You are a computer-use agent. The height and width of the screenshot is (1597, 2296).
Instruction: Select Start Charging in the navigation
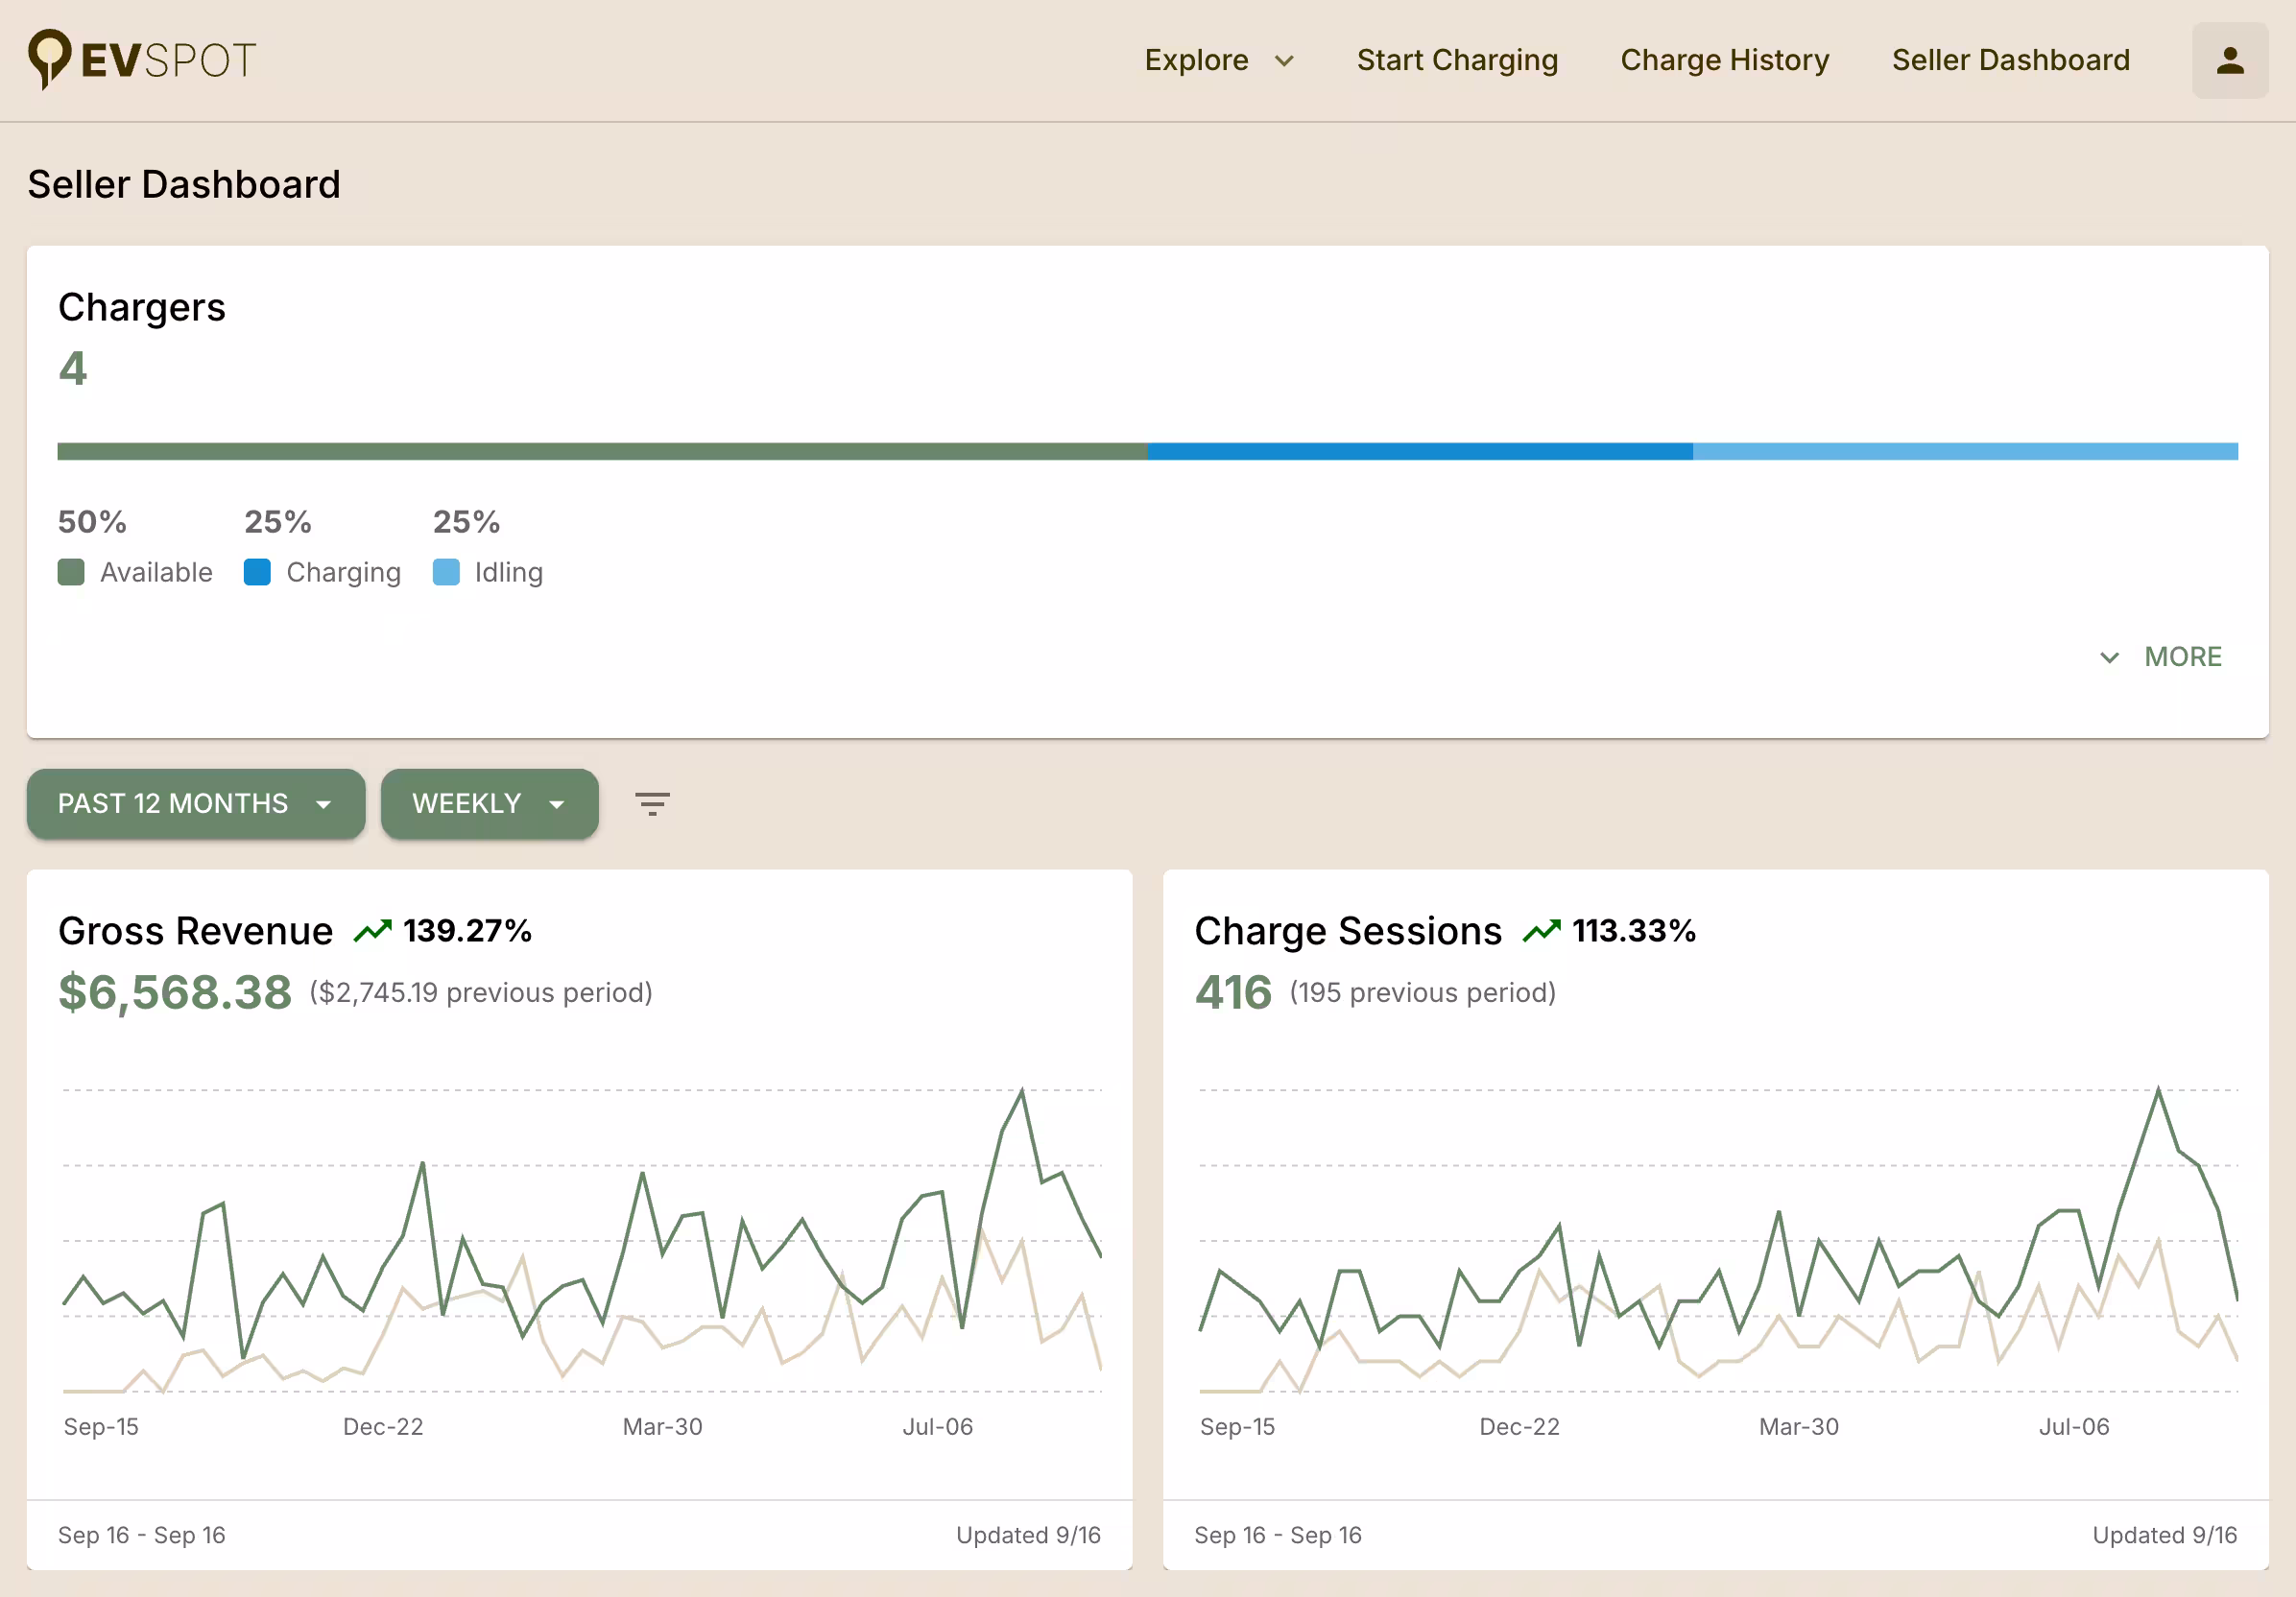(x=1457, y=60)
